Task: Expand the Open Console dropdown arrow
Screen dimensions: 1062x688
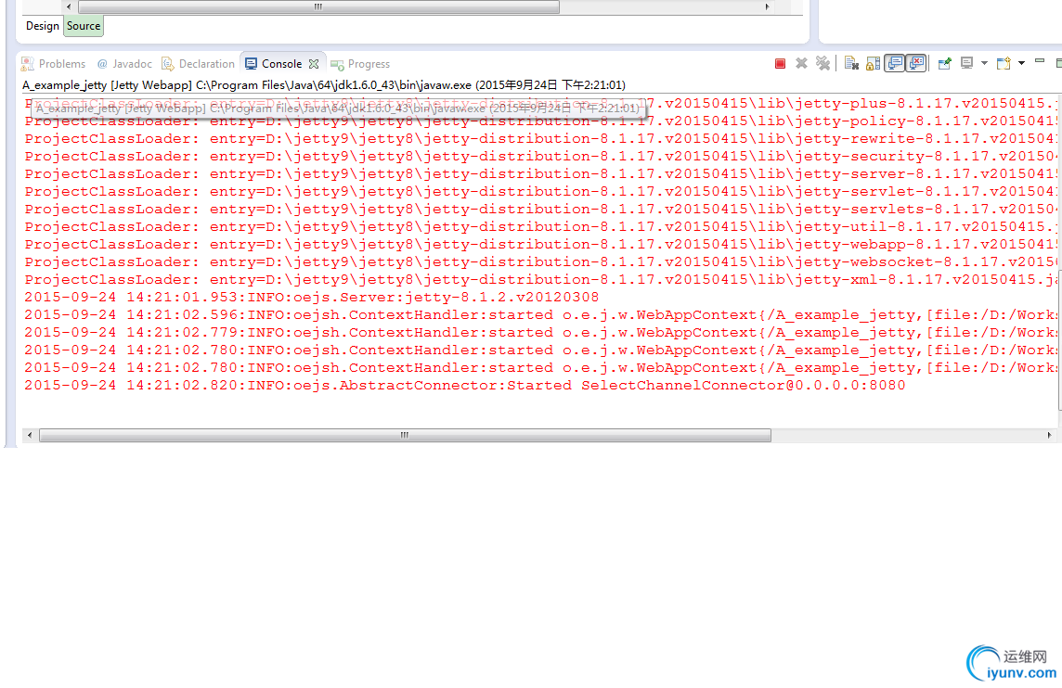Action: (x=1021, y=64)
